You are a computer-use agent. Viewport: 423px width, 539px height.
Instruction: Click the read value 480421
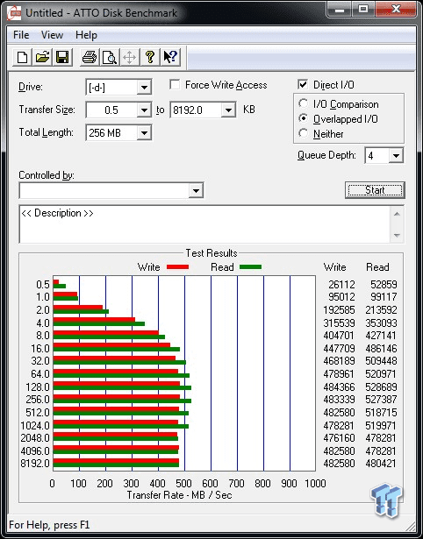point(381,464)
